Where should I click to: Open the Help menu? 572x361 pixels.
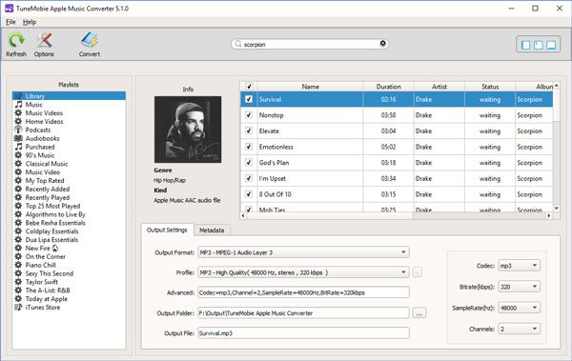(30, 22)
